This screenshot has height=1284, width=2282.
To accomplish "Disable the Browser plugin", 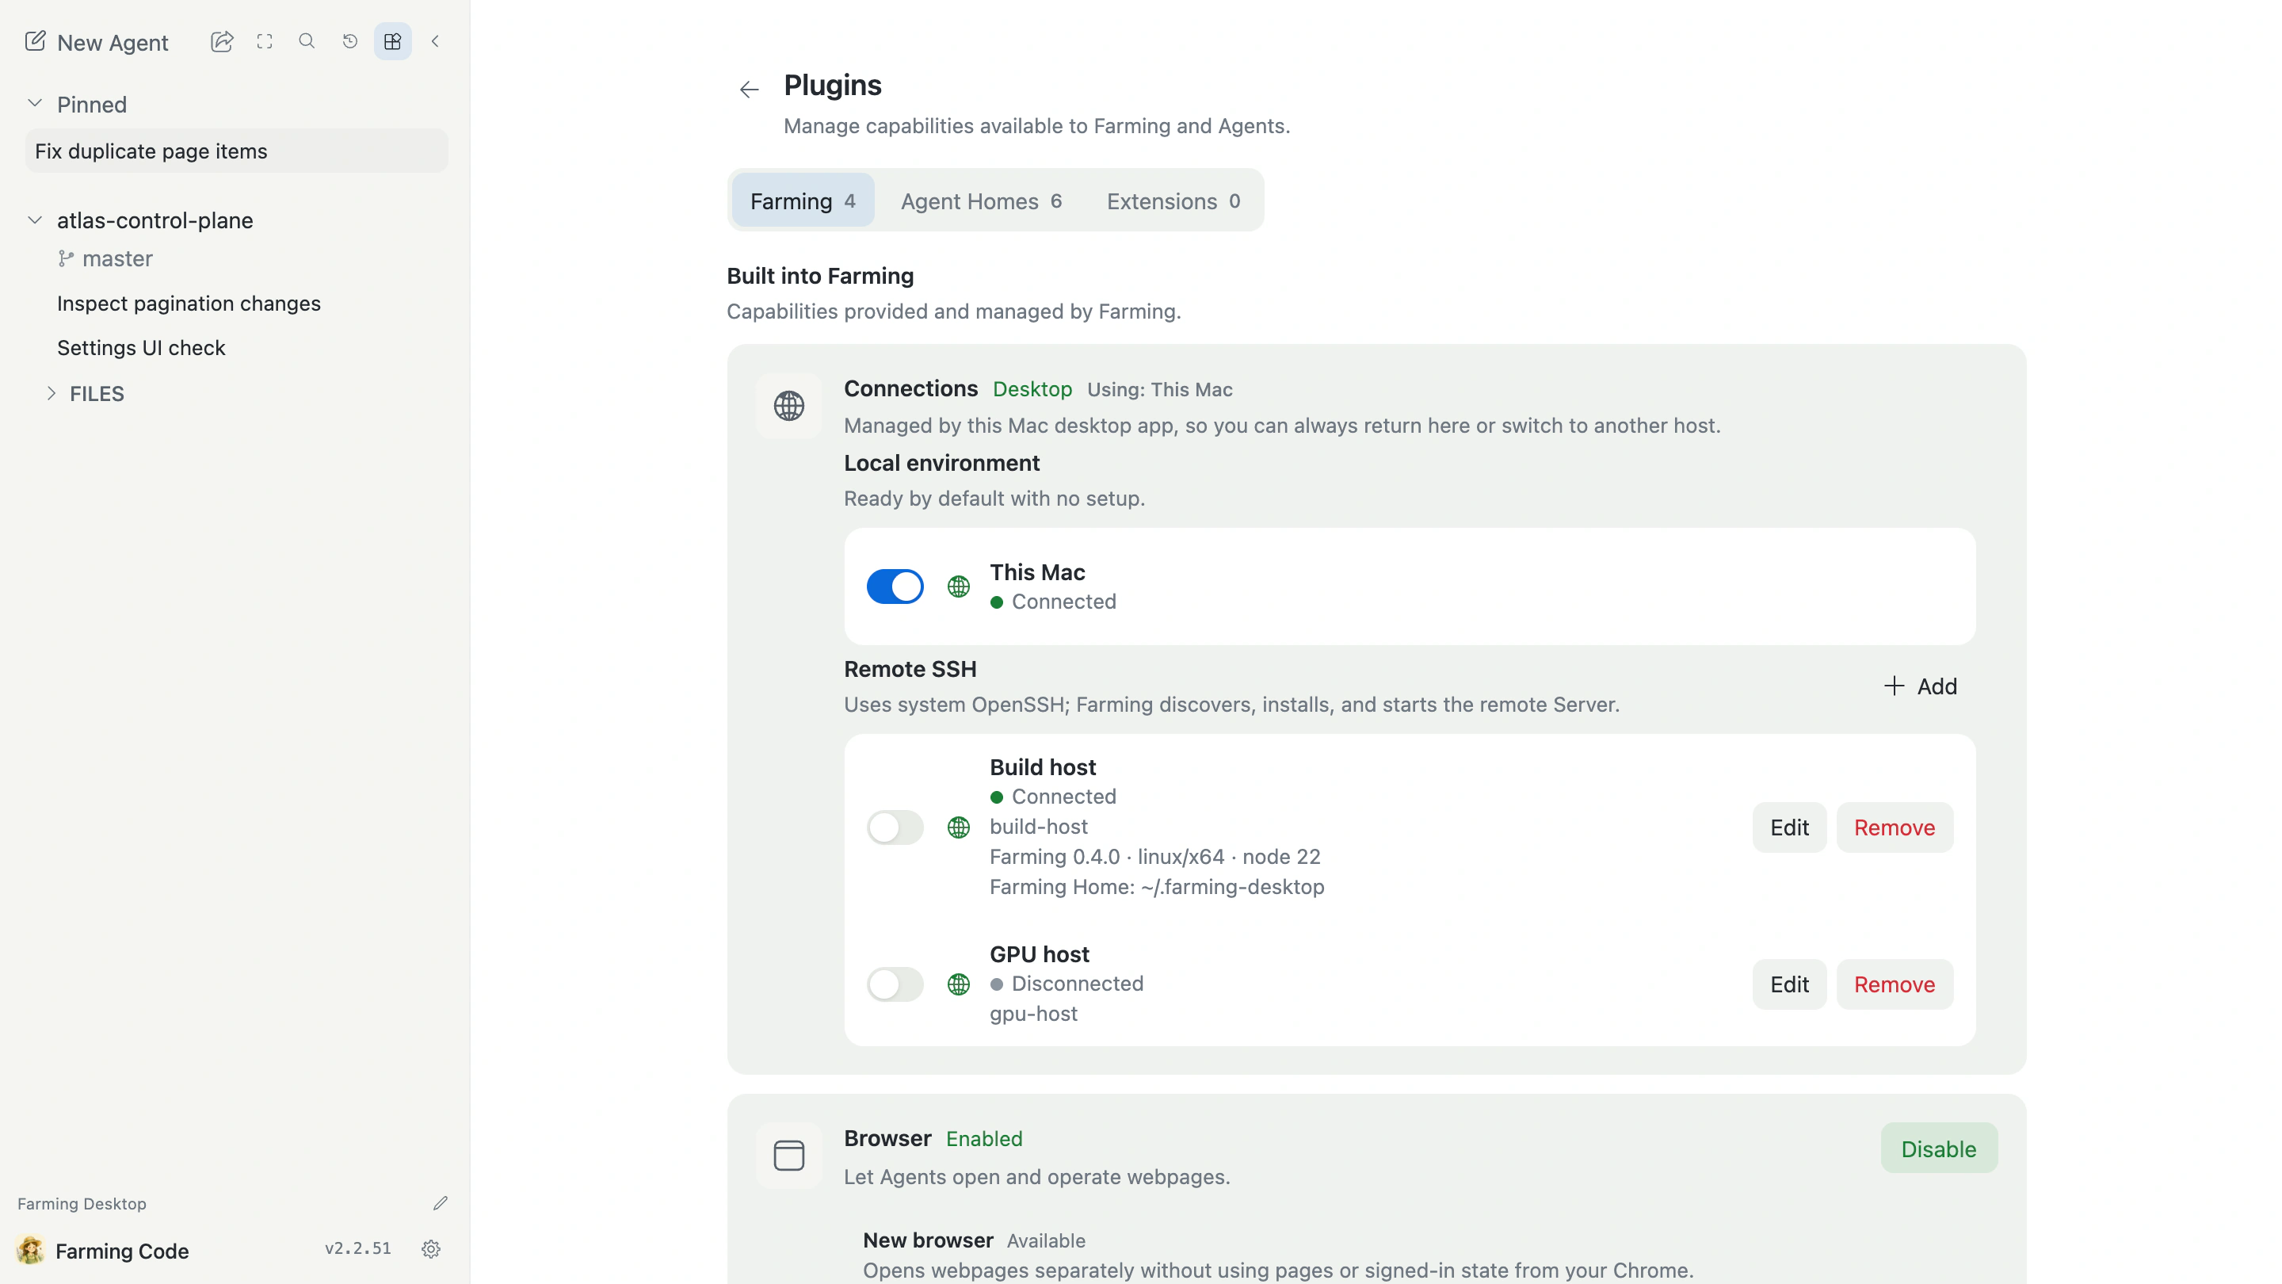I will [x=1938, y=1149].
